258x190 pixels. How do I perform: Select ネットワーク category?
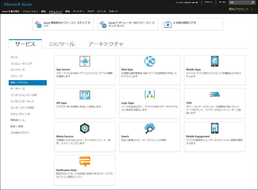pyautogui.click(x=18, y=70)
